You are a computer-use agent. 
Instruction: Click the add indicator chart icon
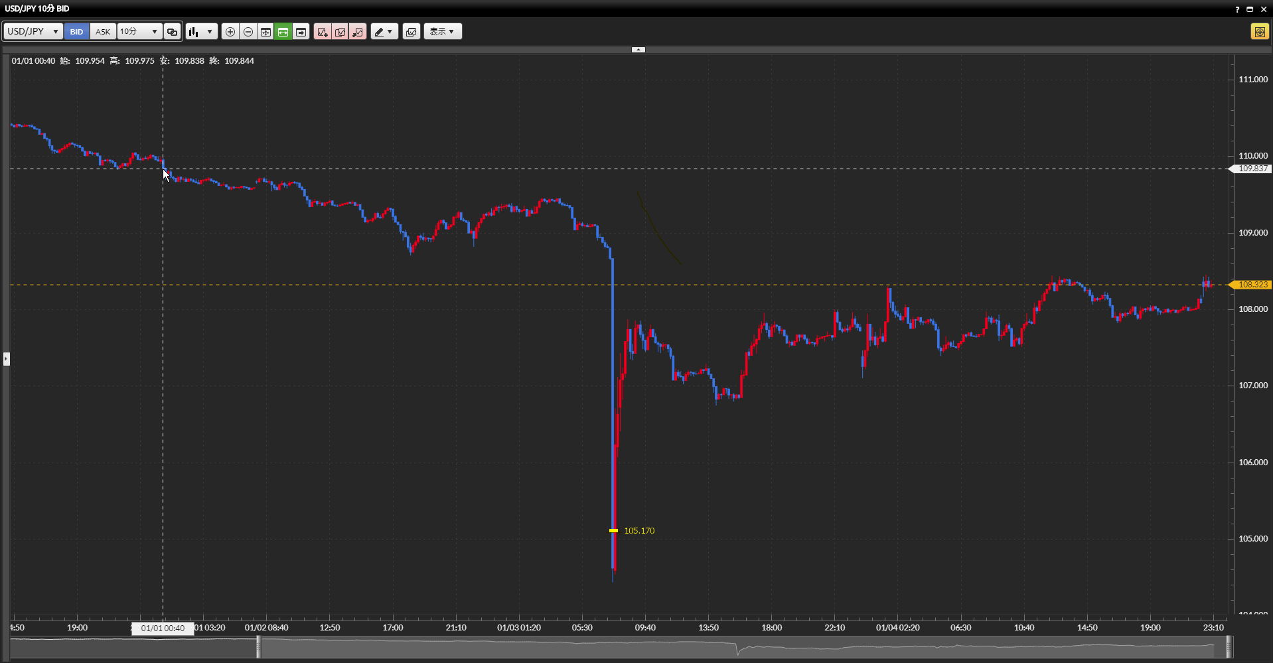(x=323, y=32)
